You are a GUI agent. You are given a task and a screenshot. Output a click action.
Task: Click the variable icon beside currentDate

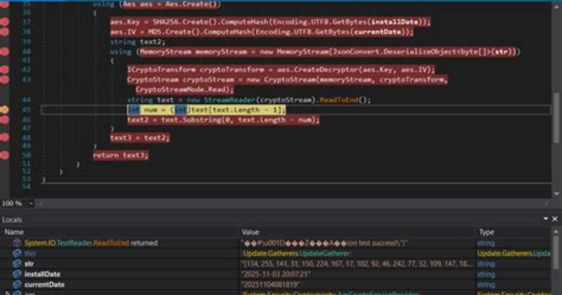tap(17, 285)
